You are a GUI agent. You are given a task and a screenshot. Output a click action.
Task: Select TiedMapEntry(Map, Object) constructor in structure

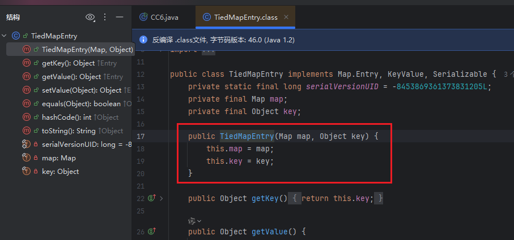coord(87,50)
